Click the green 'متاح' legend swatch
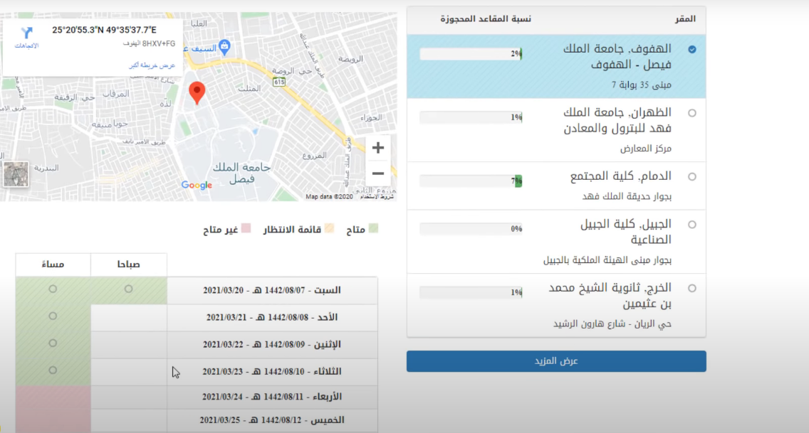The image size is (809, 433). [x=374, y=228]
